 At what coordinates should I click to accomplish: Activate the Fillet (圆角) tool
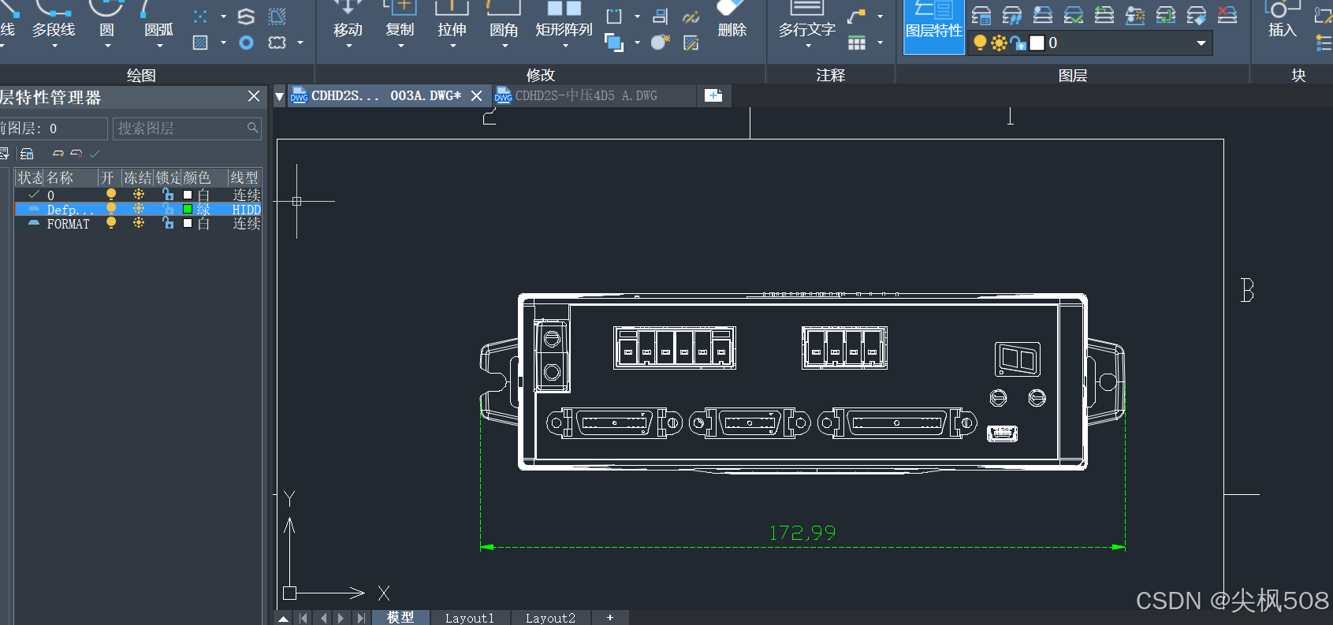pos(504,20)
